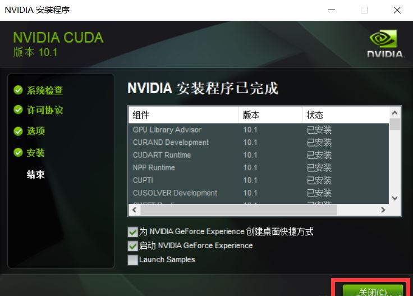Click the 组件 column header
Viewport: 413px width, 296px height.
click(x=183, y=115)
